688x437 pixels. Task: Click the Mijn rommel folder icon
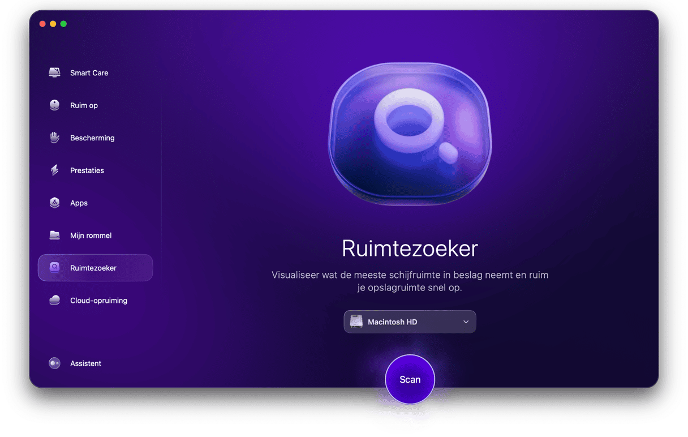pos(54,235)
